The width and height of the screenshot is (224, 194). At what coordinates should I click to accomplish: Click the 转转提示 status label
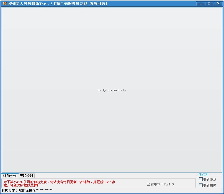(x=10, y=191)
